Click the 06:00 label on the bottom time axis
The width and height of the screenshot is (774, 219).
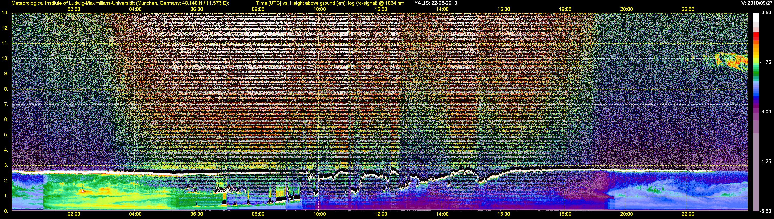tap(197, 214)
